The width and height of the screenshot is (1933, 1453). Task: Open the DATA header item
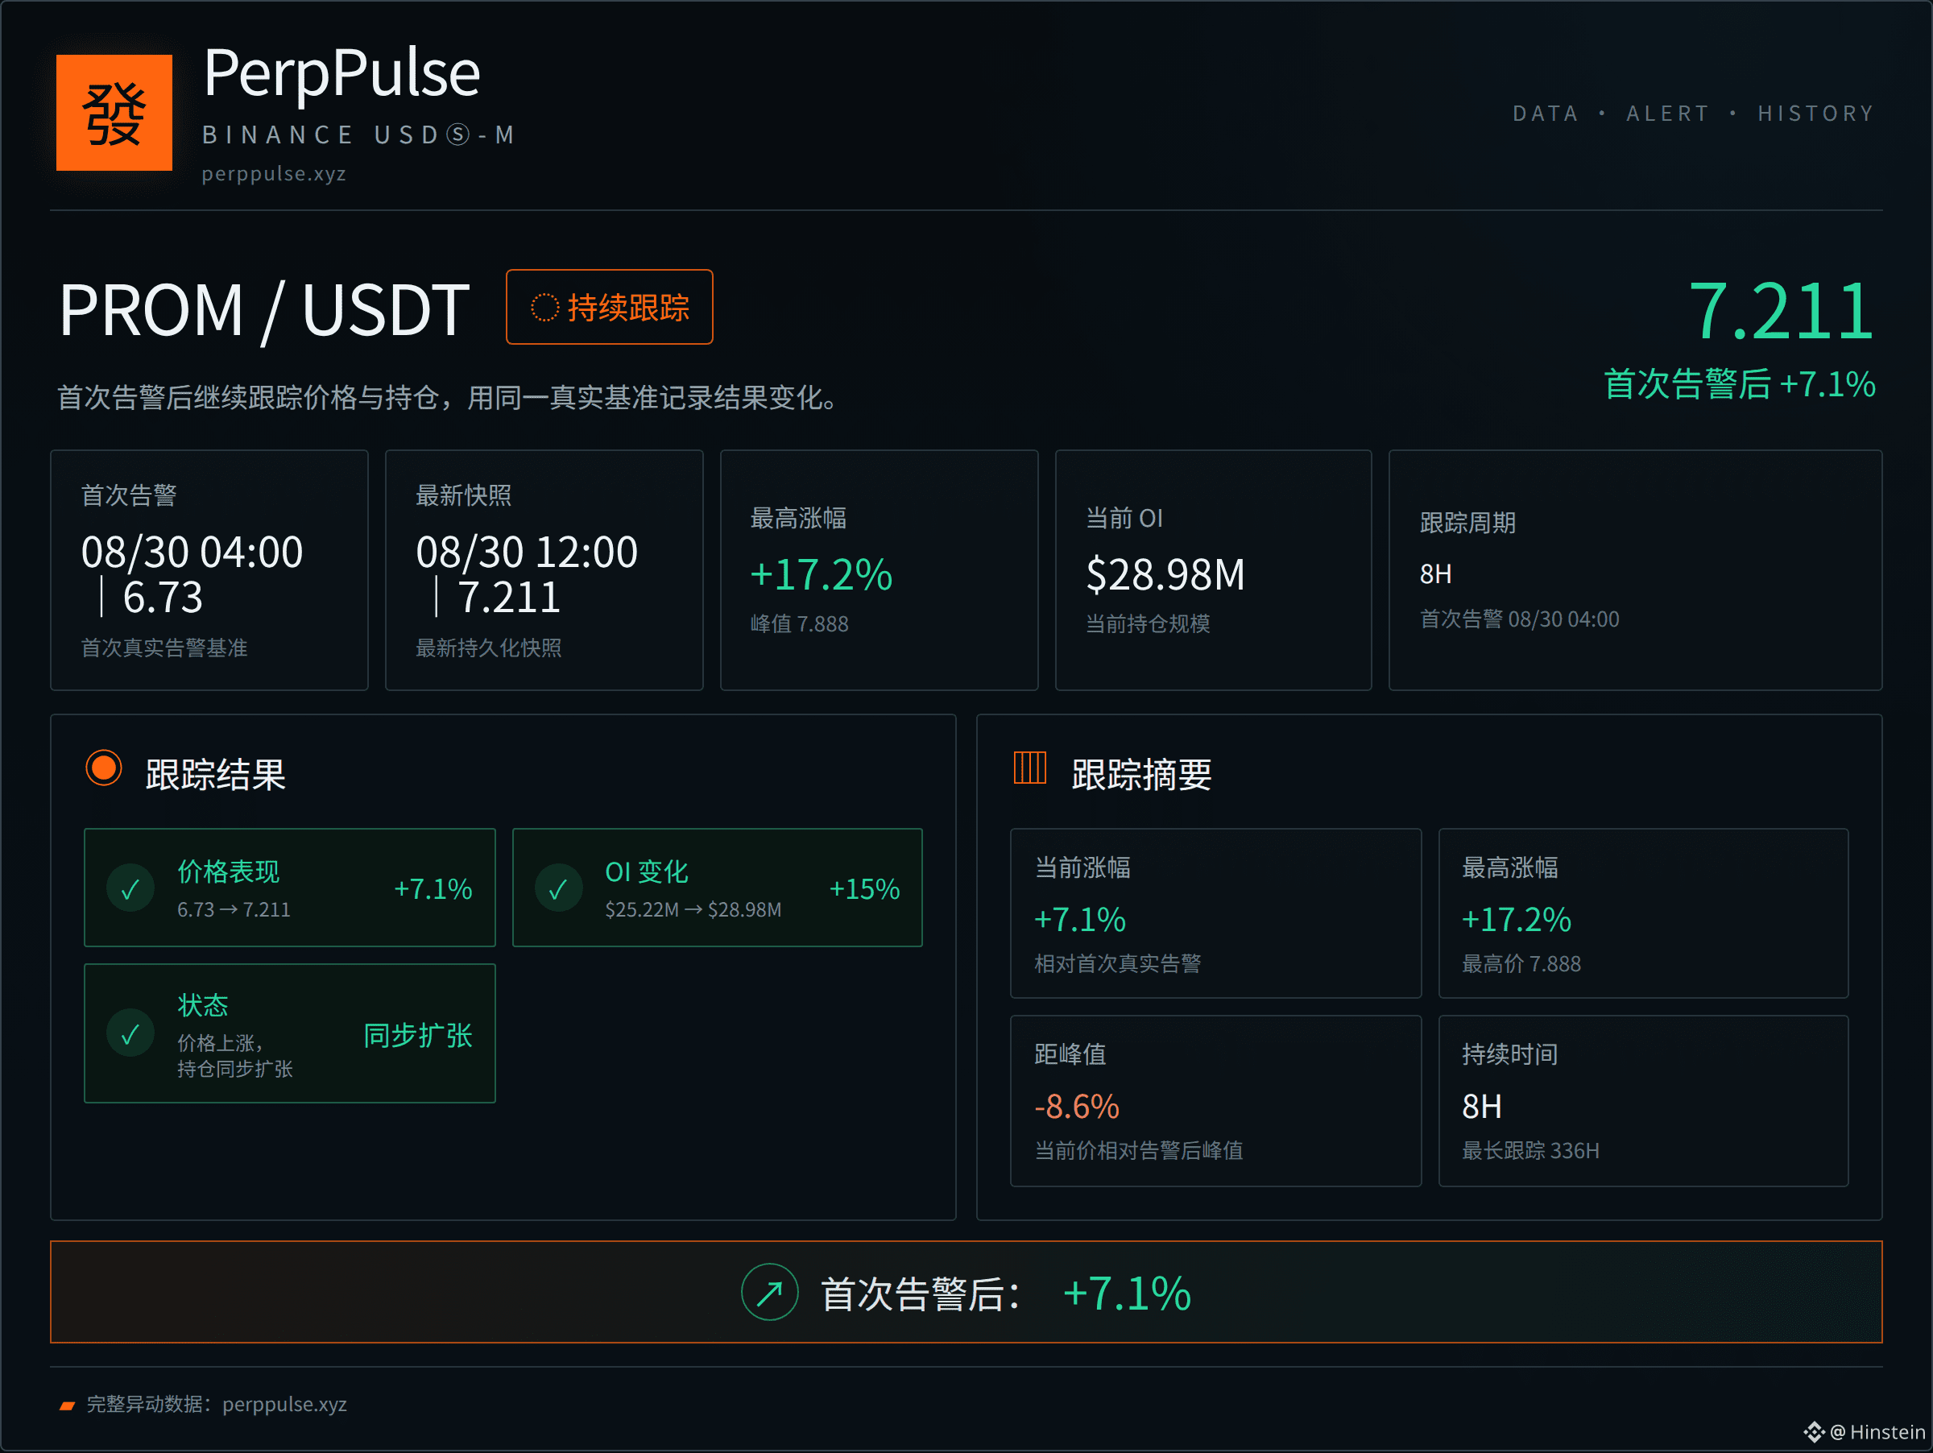[1545, 114]
